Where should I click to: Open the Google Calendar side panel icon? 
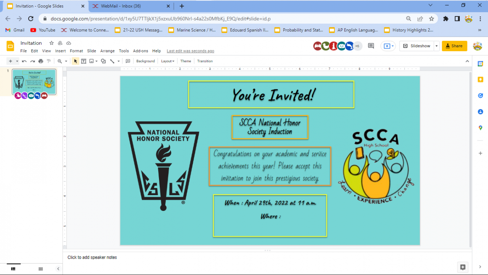click(480, 64)
